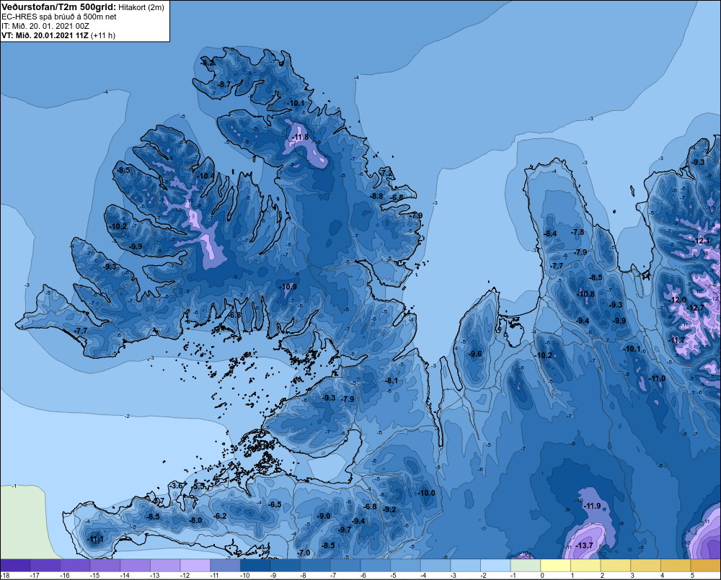The height and width of the screenshot is (580, 721).
Task: Click the -12.1 temperature label
Action: tap(701, 241)
